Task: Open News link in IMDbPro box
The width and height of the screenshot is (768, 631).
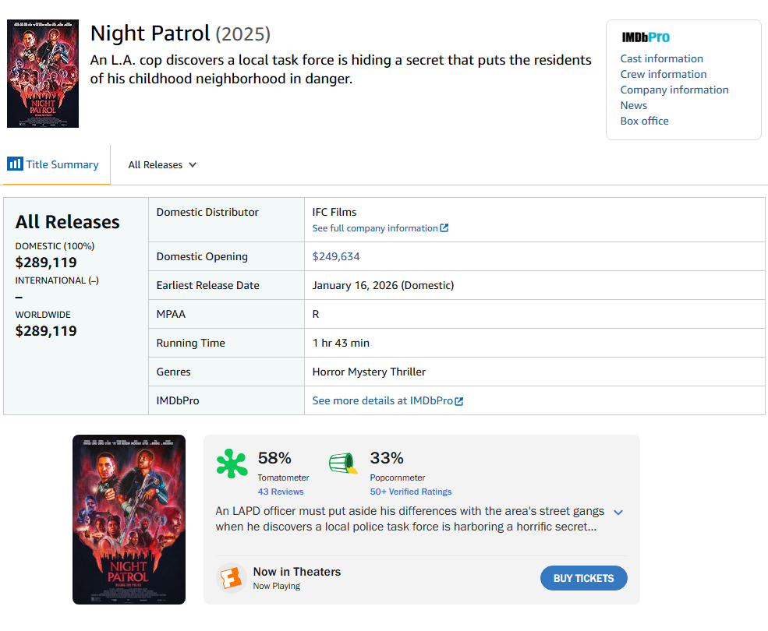Action: [633, 106]
